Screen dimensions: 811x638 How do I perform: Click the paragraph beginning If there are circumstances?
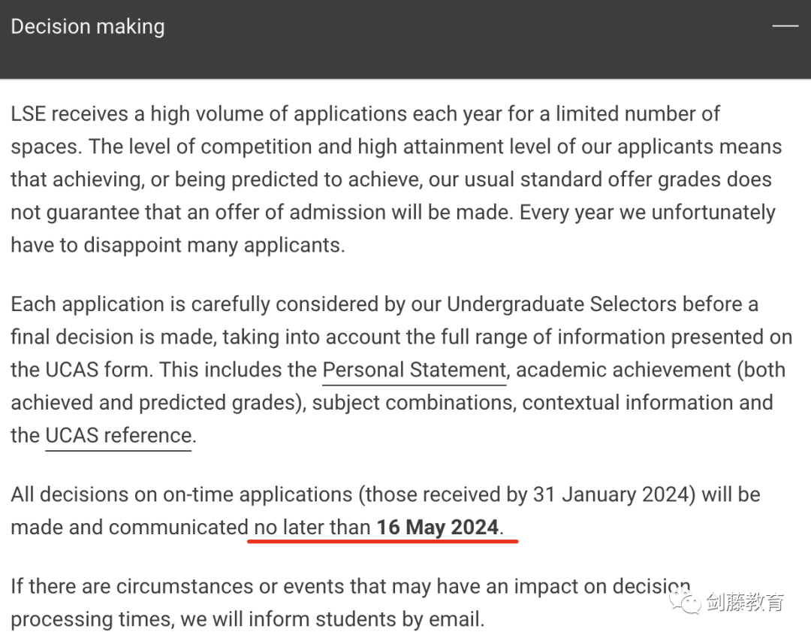[351, 603]
